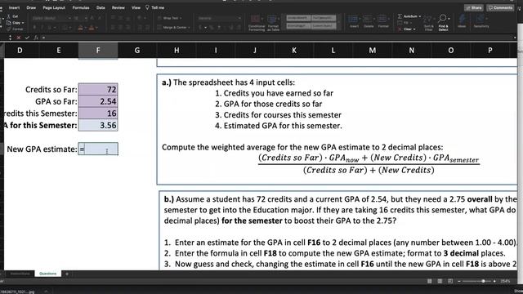Open Conditional Formatting
This screenshot has height=294, width=523.
point(256,24)
